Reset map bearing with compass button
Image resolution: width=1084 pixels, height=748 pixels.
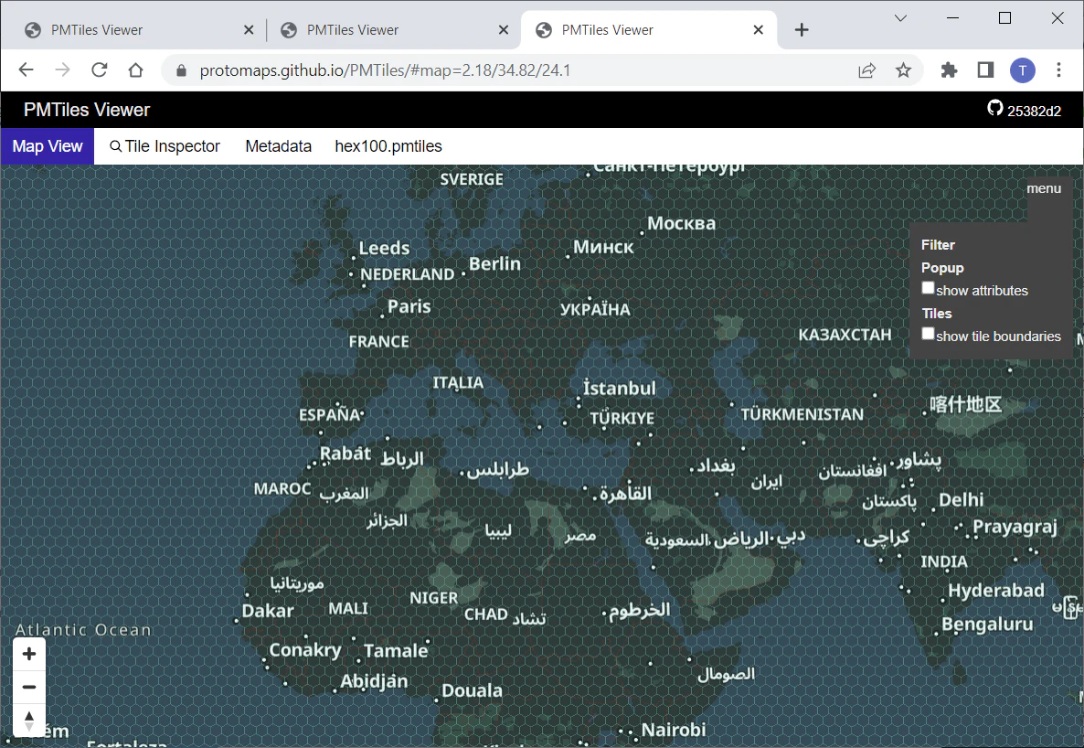pos(29,721)
